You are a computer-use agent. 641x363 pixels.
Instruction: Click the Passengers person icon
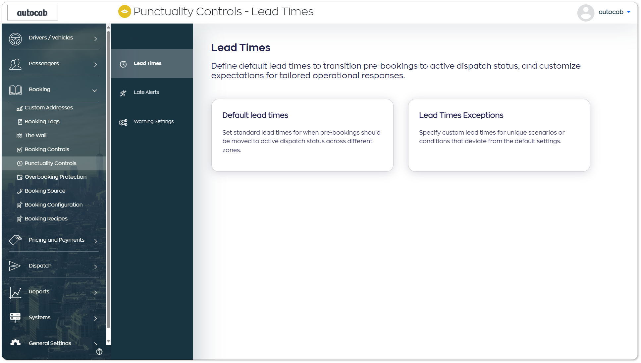(15, 64)
